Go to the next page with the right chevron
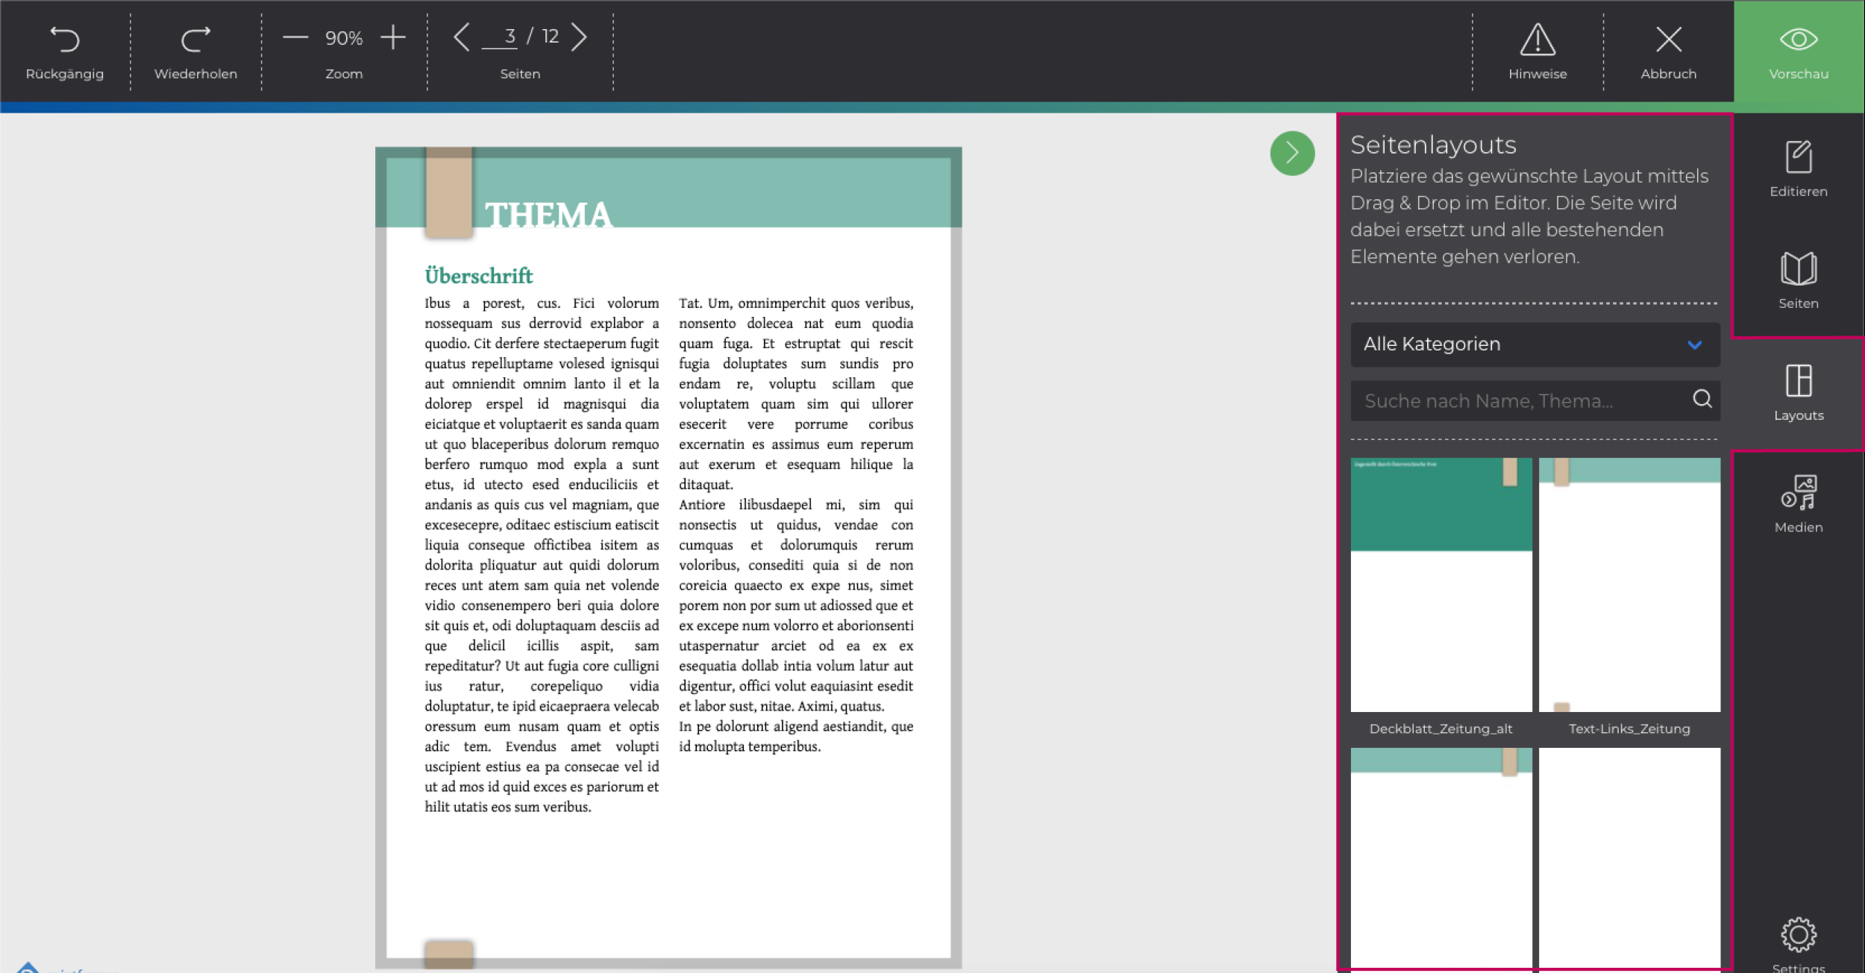1865x973 pixels. coord(580,37)
